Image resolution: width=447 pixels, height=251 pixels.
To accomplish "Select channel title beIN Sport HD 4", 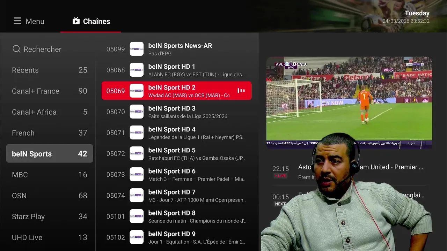I will pos(172,129).
